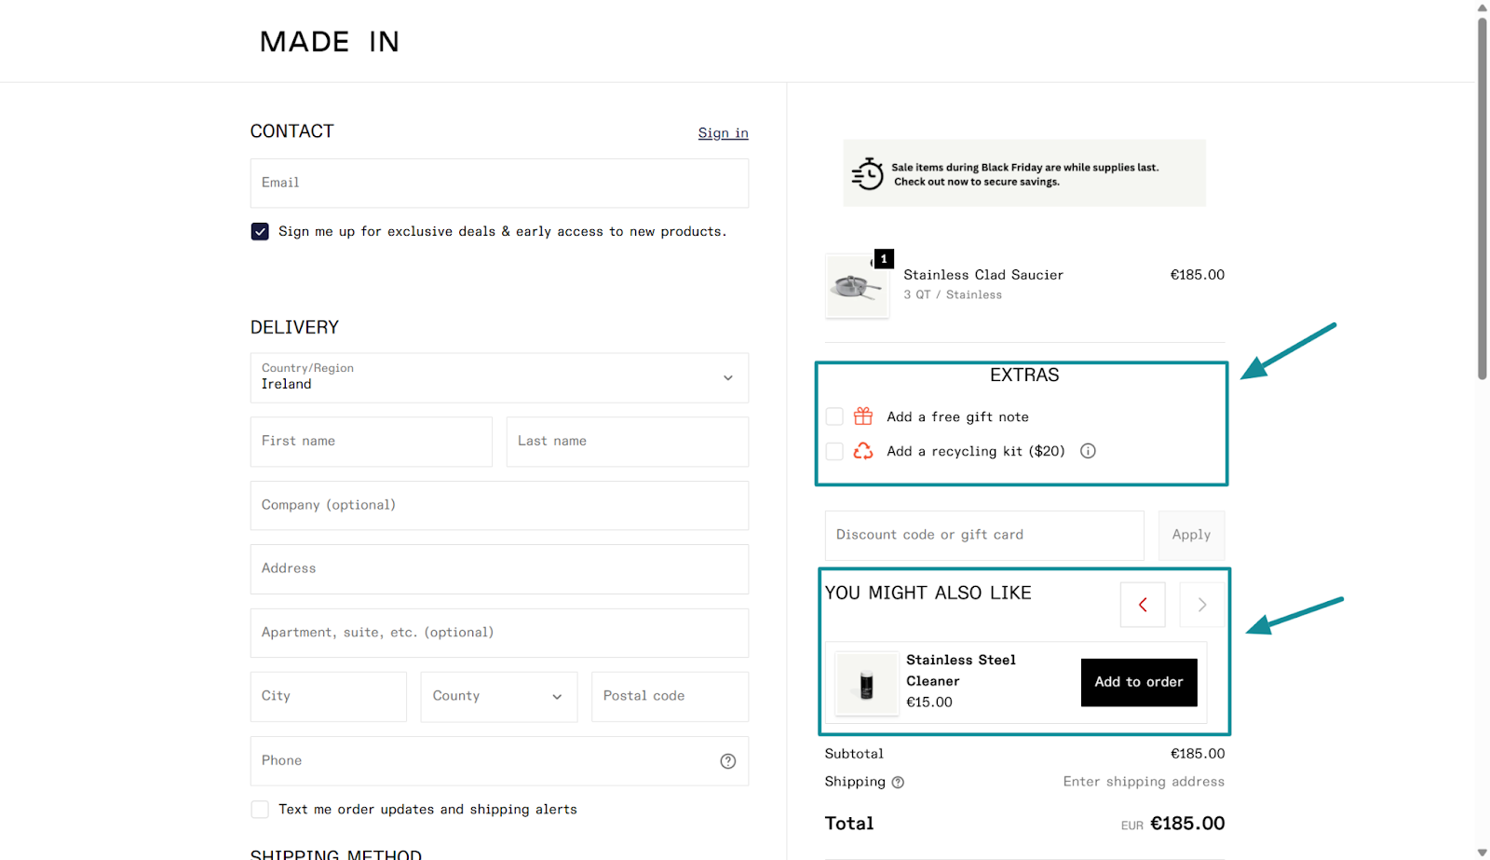The height and width of the screenshot is (860, 1490).
Task: Enable text me order updates checkbox
Action: (260, 810)
